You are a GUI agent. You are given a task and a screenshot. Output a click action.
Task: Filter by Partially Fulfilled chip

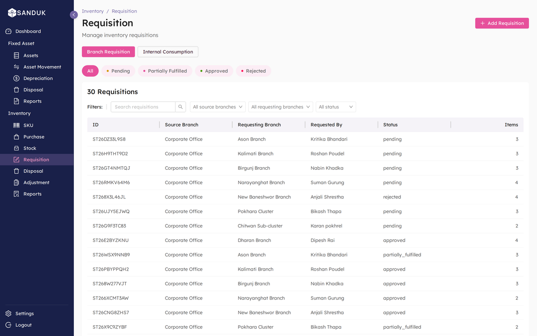click(x=165, y=71)
